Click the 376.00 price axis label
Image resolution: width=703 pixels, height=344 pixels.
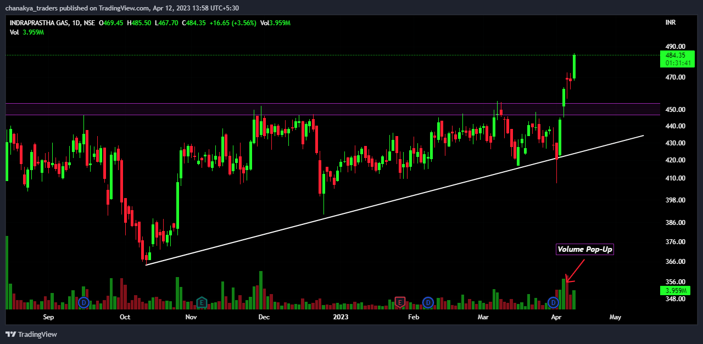coord(675,242)
